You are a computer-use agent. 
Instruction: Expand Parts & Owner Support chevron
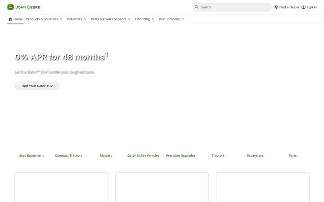[129, 19]
